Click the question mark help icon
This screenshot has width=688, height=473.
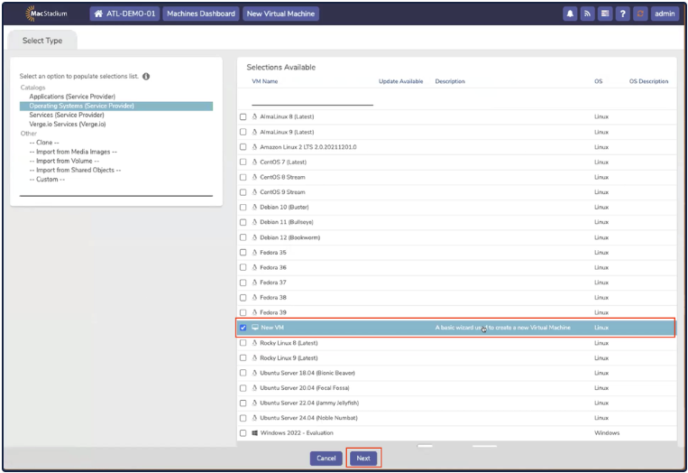[x=622, y=14]
